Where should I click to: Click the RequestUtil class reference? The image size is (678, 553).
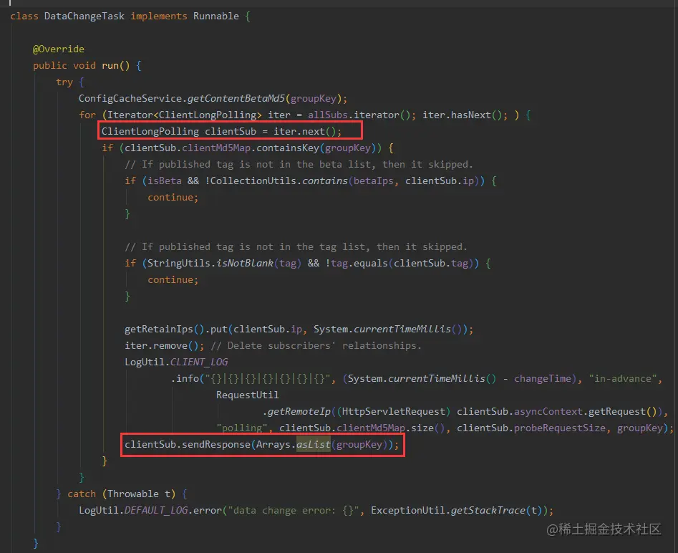[247, 395]
